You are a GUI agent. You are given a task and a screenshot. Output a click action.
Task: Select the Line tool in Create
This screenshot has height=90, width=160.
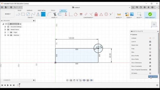[18, 14]
